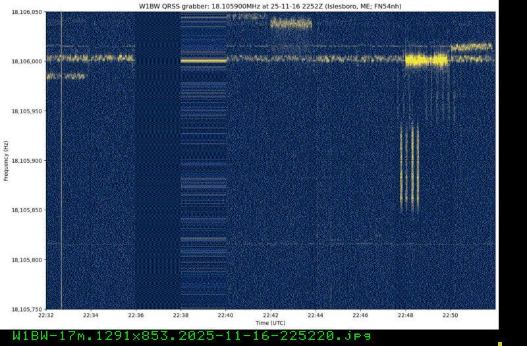Click the 22:40 time tick label
This screenshot has width=527, height=346.
pos(226,315)
